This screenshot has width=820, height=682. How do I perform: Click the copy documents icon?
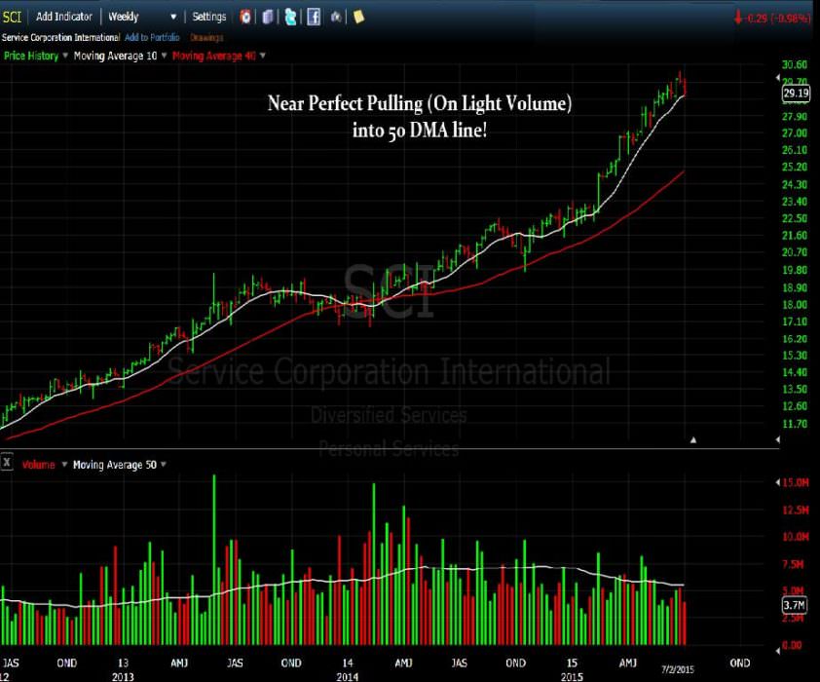[x=268, y=17]
